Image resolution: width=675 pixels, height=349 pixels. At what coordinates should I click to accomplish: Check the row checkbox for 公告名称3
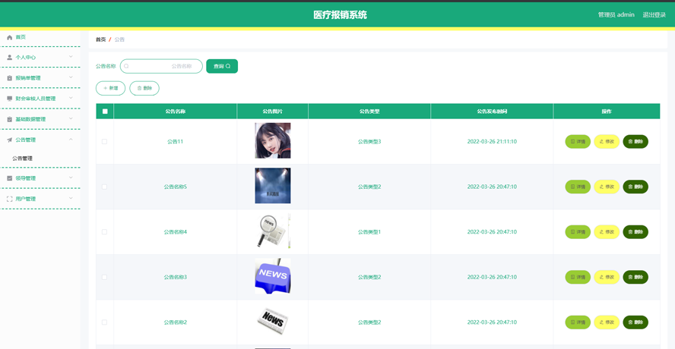click(x=104, y=277)
